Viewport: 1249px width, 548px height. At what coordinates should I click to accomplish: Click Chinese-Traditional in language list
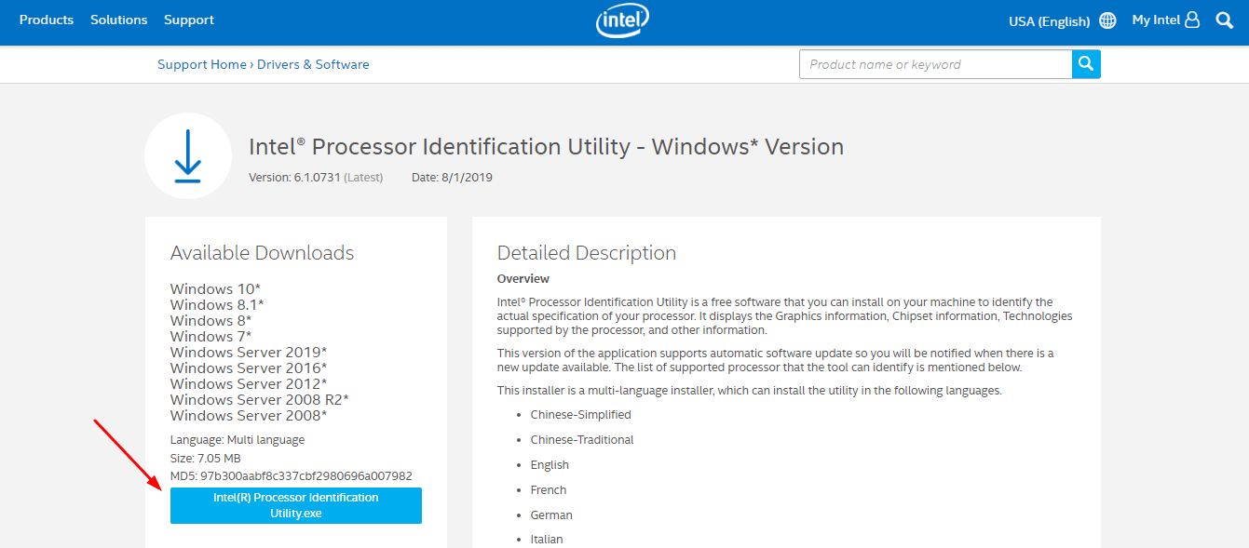pos(582,440)
